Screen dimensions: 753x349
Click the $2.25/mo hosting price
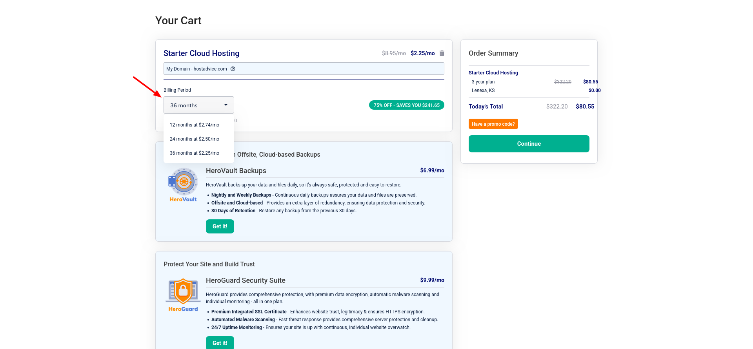423,53
